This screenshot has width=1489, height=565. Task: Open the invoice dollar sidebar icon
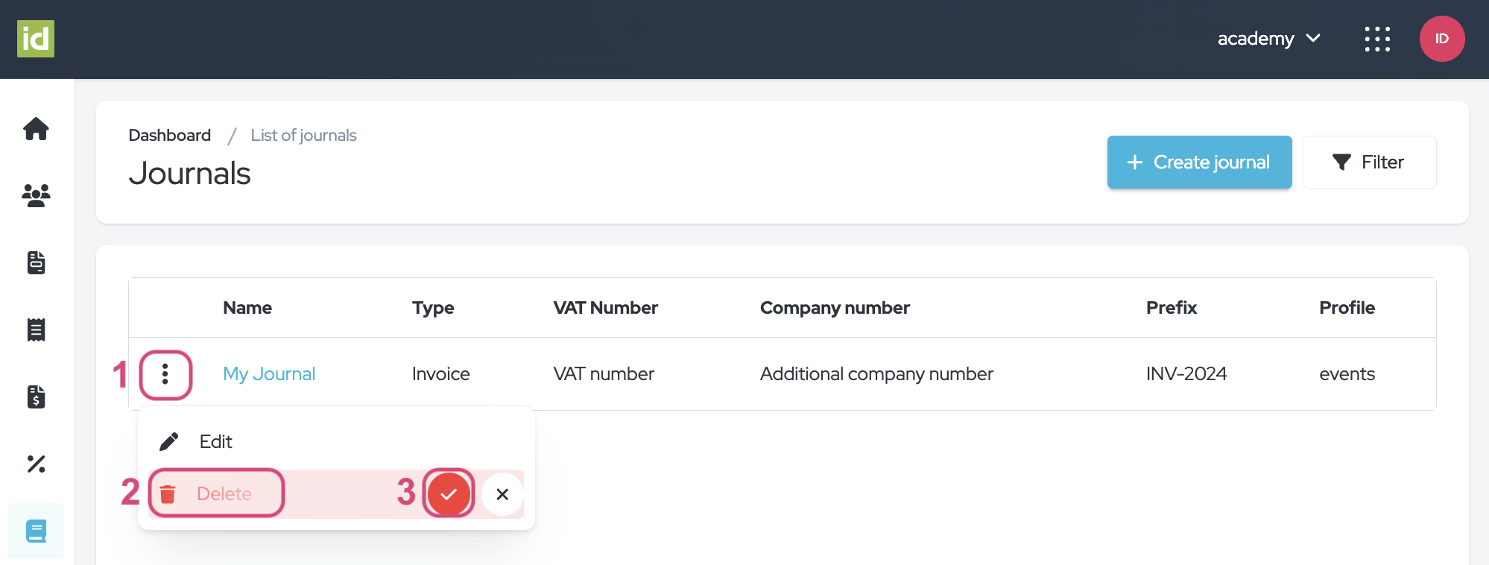(x=36, y=397)
